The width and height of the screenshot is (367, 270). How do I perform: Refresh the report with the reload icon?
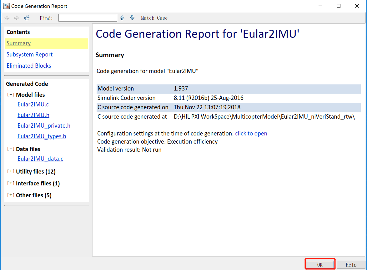click(x=27, y=18)
